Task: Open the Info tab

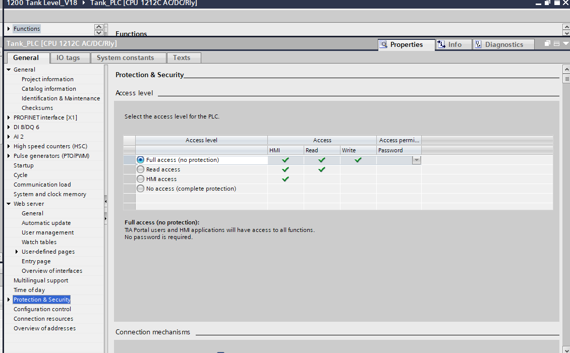Action: [453, 44]
